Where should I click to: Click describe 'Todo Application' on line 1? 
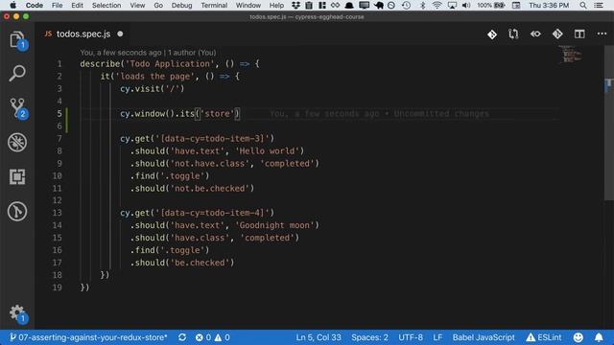pos(170,64)
